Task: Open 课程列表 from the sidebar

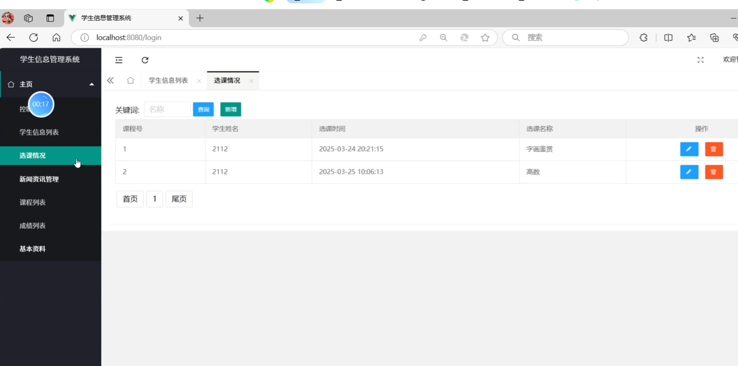Action: pos(33,203)
